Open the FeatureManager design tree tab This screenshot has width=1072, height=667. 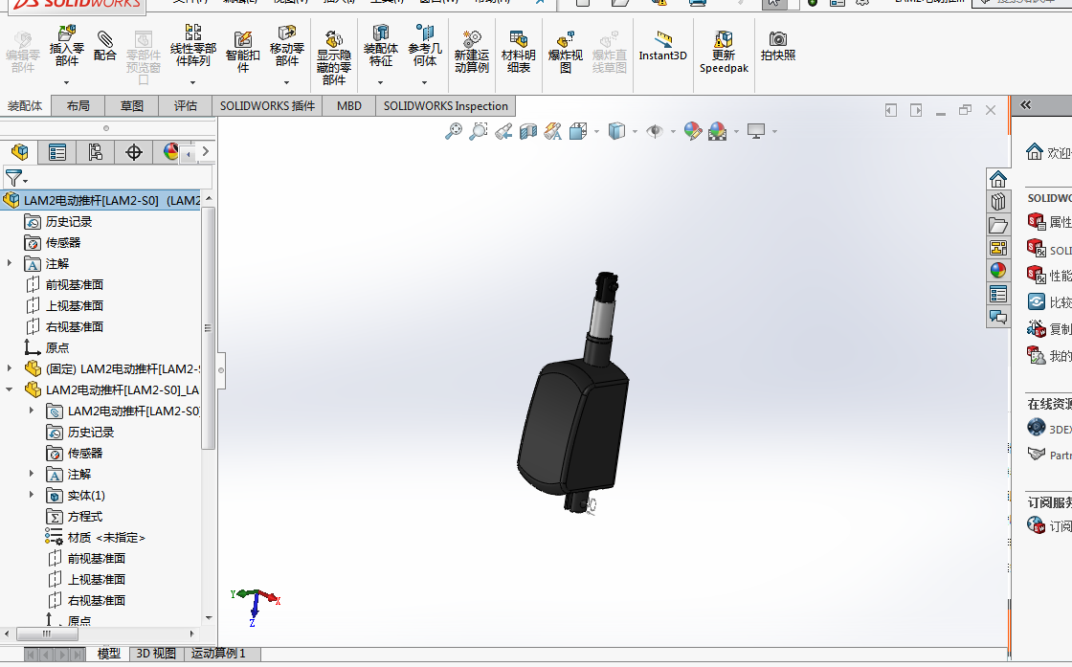point(19,152)
